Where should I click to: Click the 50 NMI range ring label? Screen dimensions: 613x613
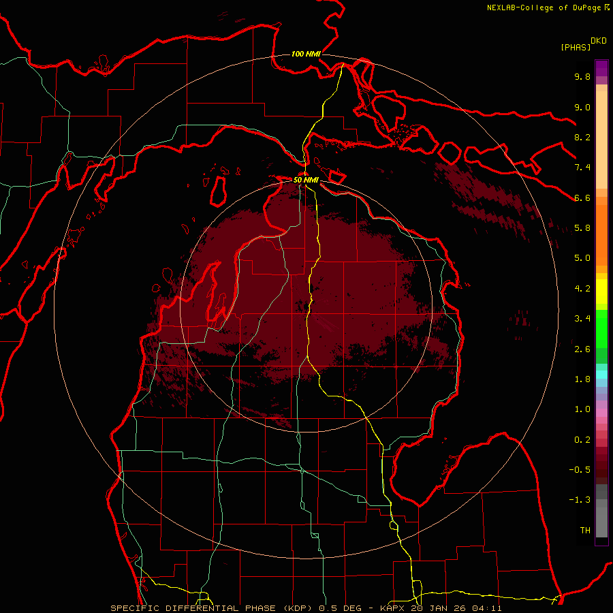pyautogui.click(x=306, y=180)
